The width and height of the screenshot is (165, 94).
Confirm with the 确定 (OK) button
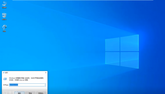20,93
